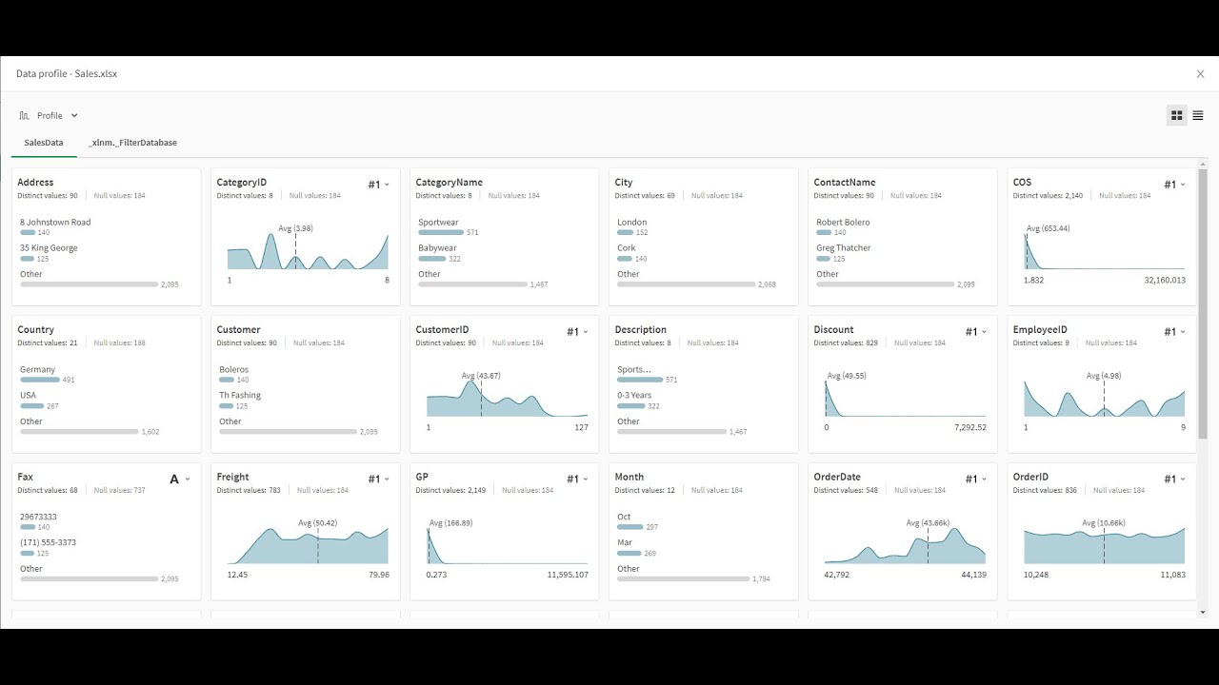The width and height of the screenshot is (1219, 685).
Task: Click the GP distribution chart
Action: point(507,545)
